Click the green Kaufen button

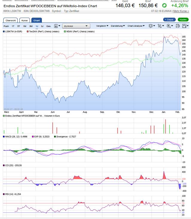183,19
